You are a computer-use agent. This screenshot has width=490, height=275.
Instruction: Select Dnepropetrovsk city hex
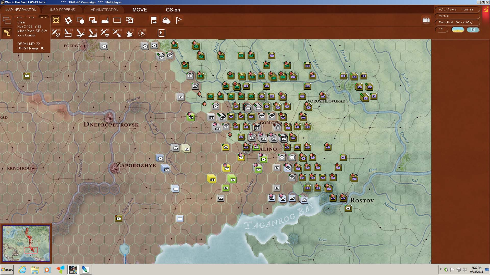(x=110, y=119)
